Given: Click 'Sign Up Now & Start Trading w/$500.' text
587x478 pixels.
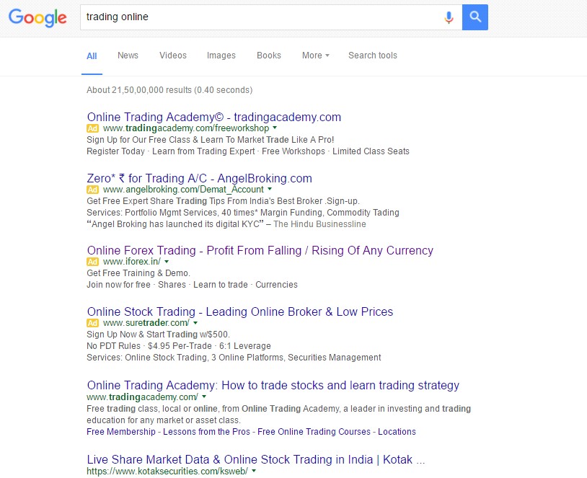Looking at the screenshot, I should [159, 335].
